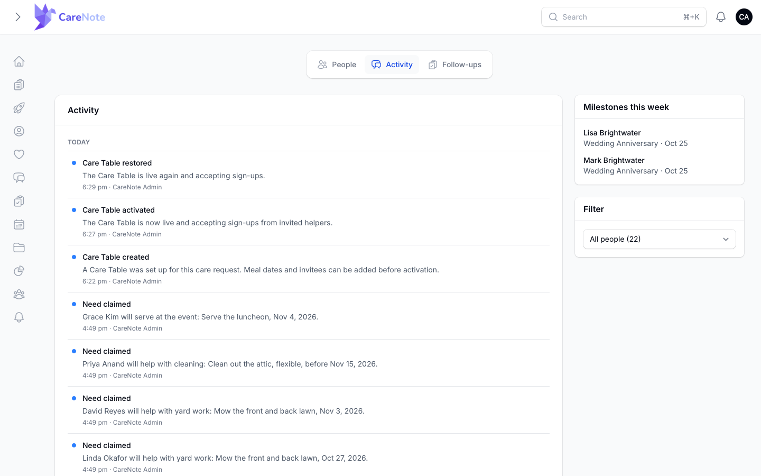Click the Search input field
761x476 pixels.
624,17
